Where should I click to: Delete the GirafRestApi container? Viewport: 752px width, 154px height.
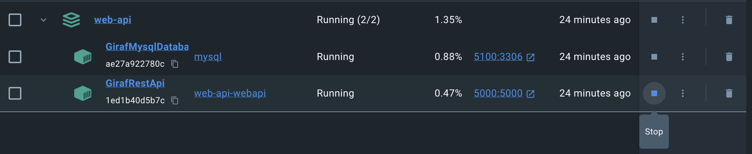click(729, 93)
